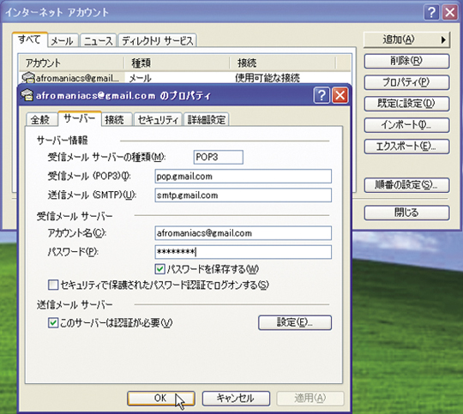Click the help question mark in properties dialog
Screen dimensions: 463x414
322,95
